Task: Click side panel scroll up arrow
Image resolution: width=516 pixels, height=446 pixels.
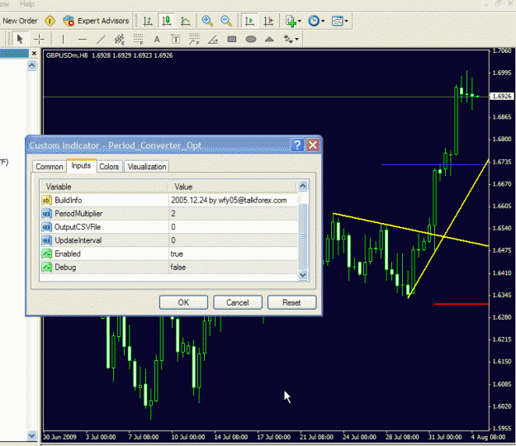Action: (31, 65)
